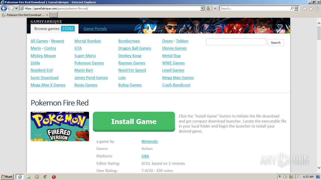
Task: Open the Disney Games link
Action: click(x=174, y=48)
